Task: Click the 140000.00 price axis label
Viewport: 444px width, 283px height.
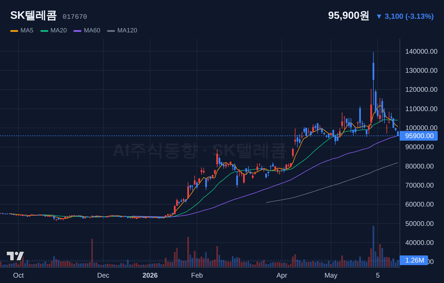Action: pyautogui.click(x=421, y=51)
